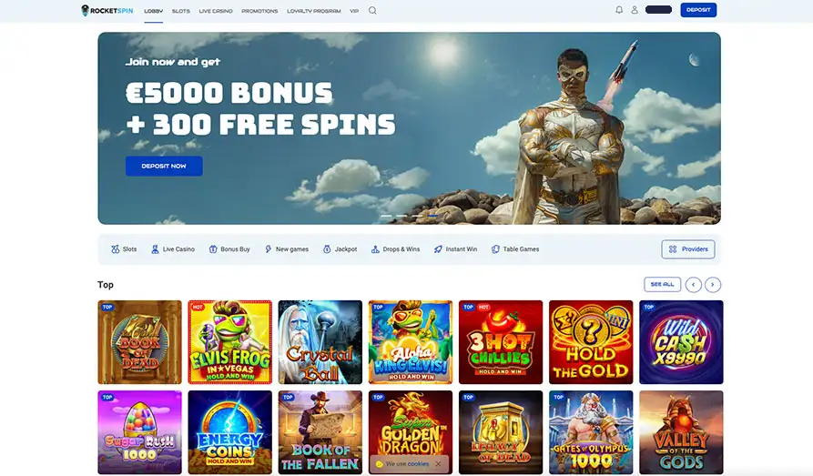Open the Providers selector

688,249
